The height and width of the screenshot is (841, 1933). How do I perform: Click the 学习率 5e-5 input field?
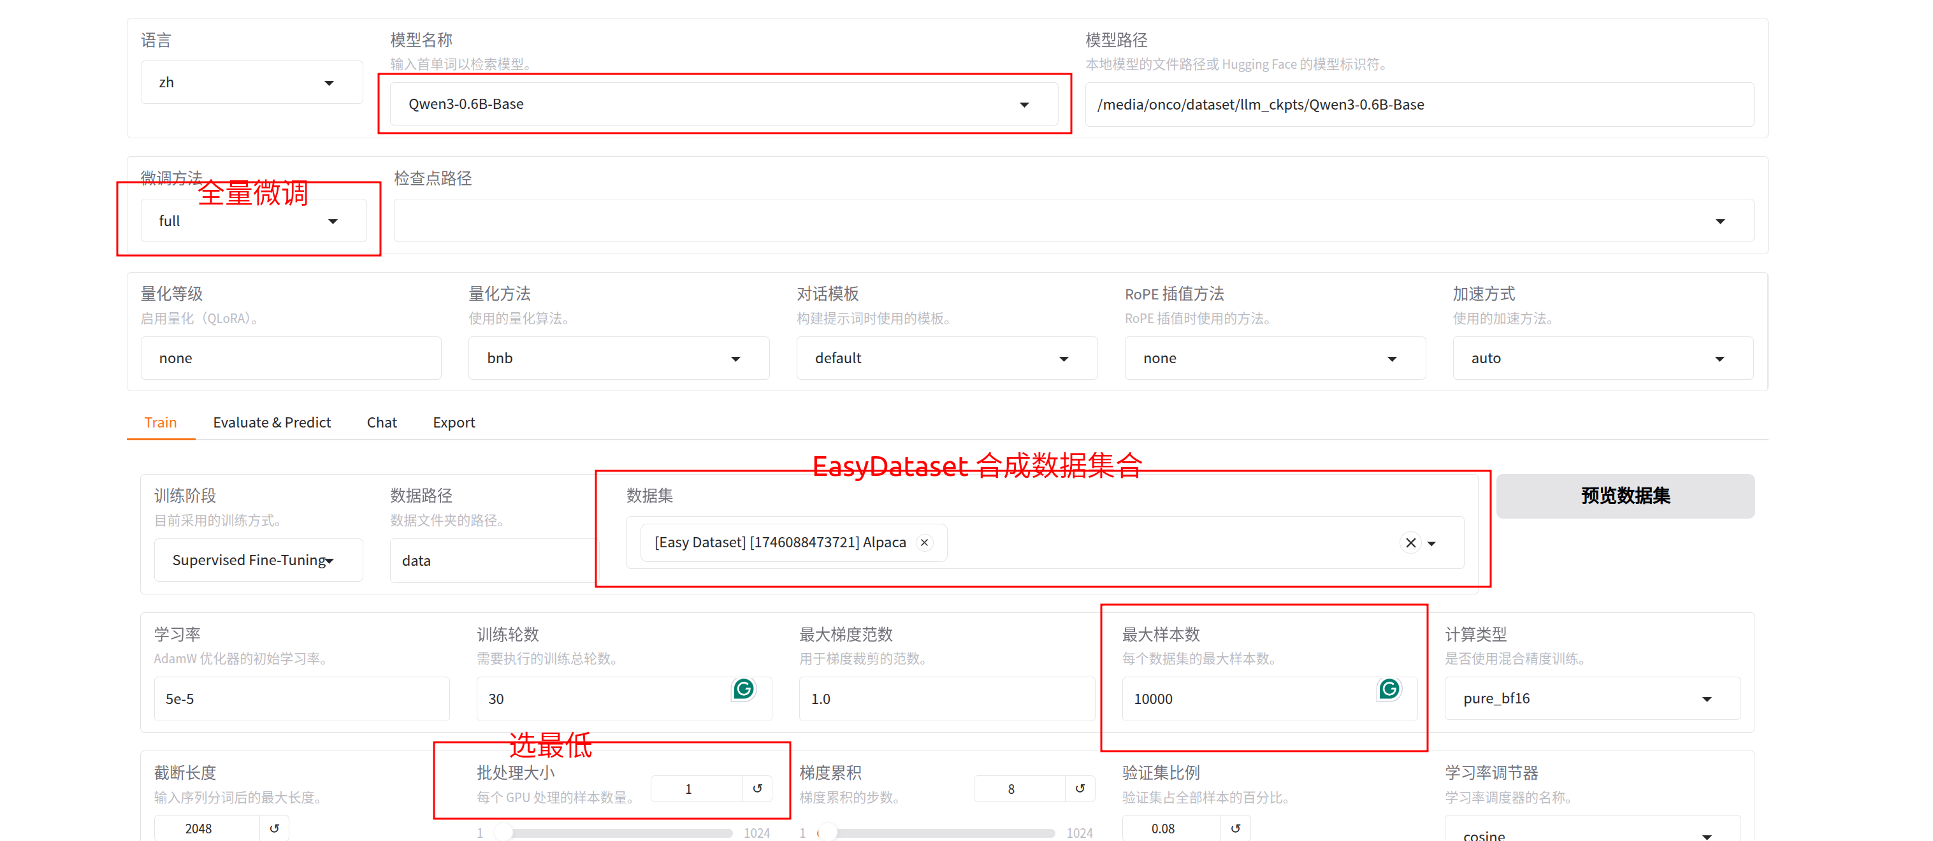coord(301,698)
